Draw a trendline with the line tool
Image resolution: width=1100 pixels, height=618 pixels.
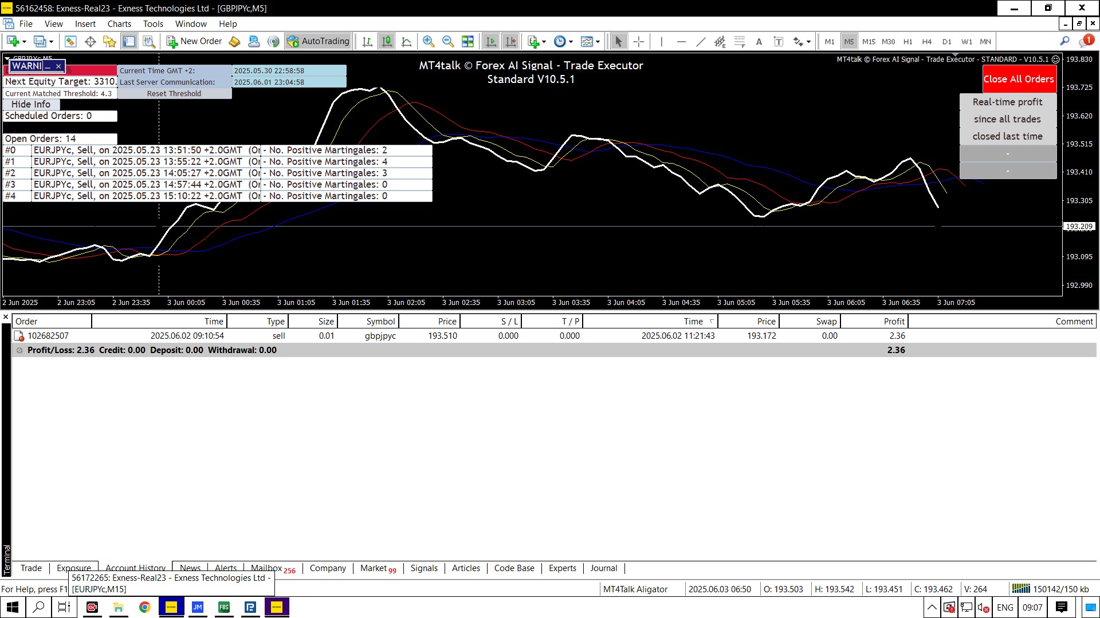[700, 41]
